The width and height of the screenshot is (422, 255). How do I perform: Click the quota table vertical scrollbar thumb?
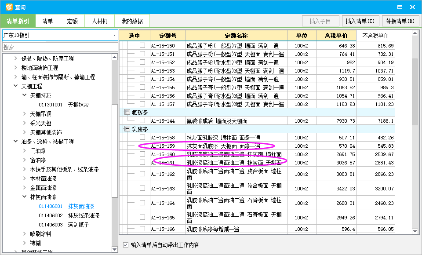415,91
